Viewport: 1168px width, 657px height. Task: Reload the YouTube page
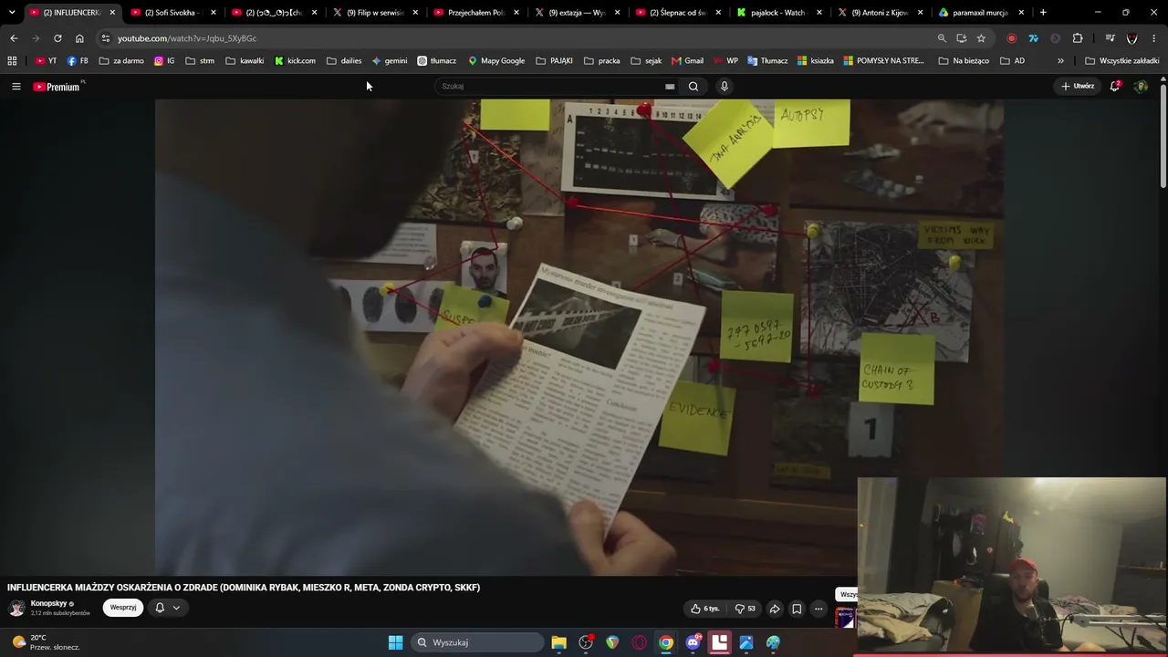click(x=57, y=38)
